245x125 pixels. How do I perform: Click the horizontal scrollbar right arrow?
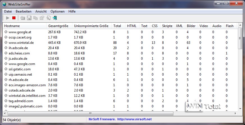[235, 114]
